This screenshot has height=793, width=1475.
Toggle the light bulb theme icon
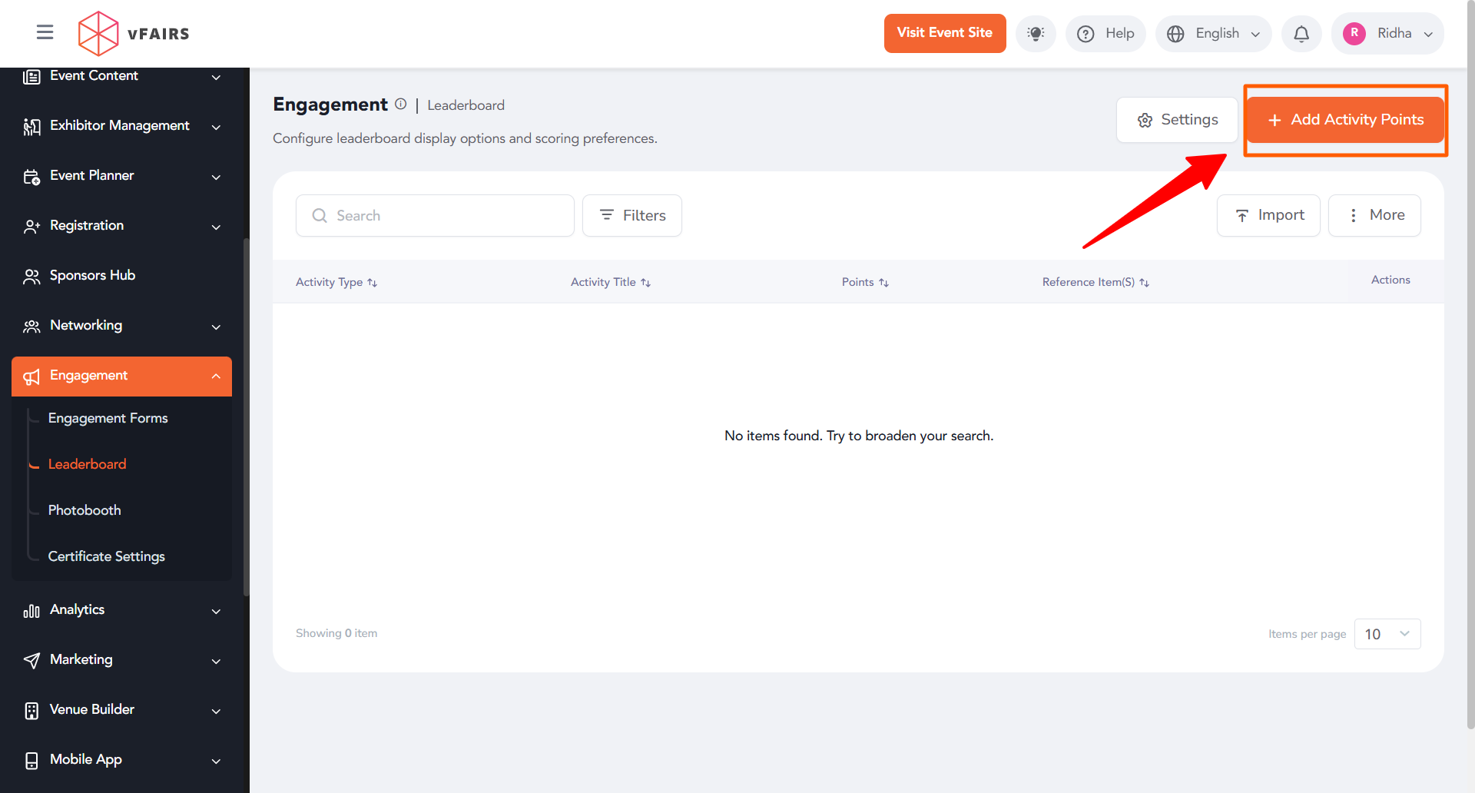tap(1035, 34)
